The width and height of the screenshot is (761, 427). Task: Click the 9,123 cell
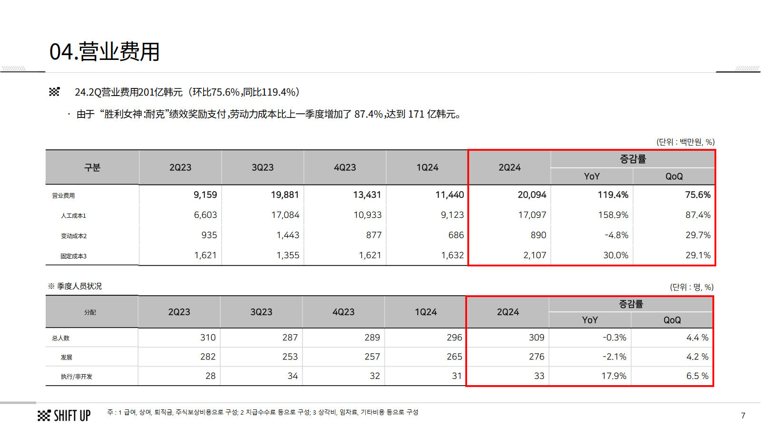pyautogui.click(x=452, y=215)
